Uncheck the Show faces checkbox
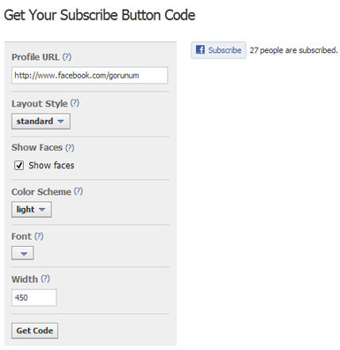 (19, 166)
